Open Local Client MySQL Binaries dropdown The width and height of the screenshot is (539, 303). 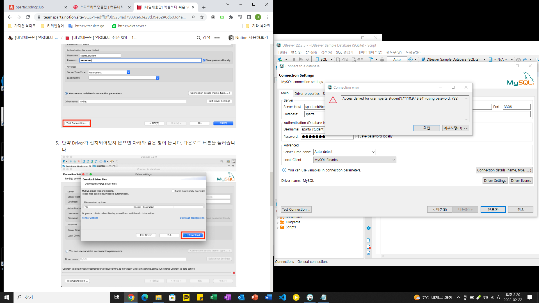[x=355, y=160]
